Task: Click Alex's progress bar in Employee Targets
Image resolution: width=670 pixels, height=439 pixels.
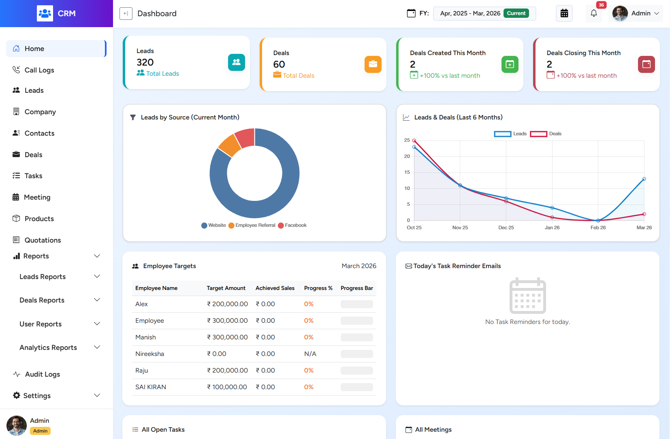Action: point(356,304)
